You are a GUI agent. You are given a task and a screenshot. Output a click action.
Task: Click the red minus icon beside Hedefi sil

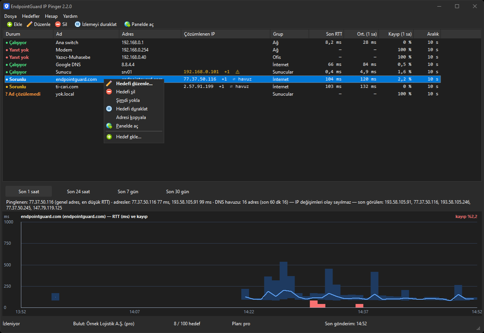pyautogui.click(x=109, y=92)
